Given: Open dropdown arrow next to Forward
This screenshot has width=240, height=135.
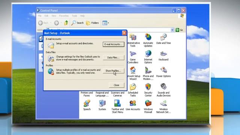Looking at the screenshot, I should pyautogui.click(x=61, y=23).
